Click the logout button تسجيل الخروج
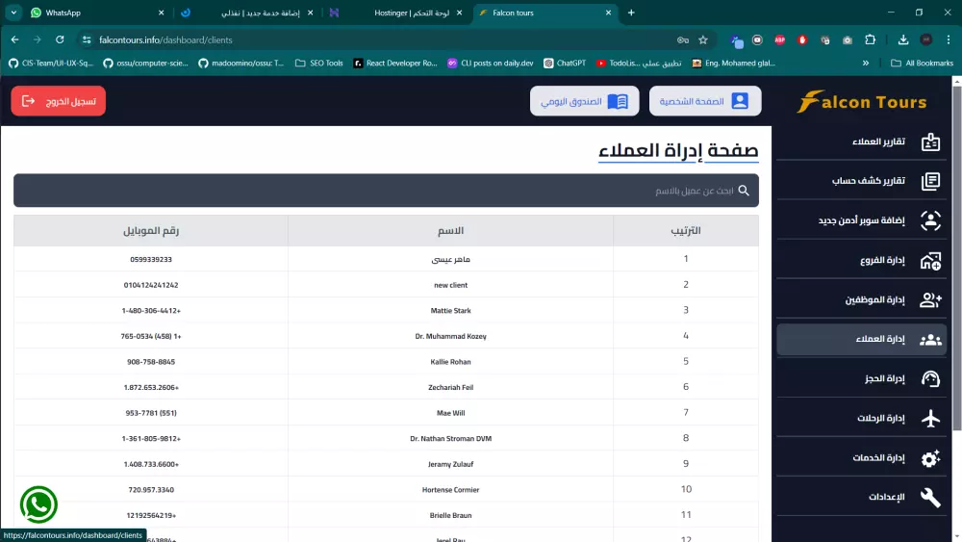The width and height of the screenshot is (962, 542). pyautogui.click(x=59, y=101)
